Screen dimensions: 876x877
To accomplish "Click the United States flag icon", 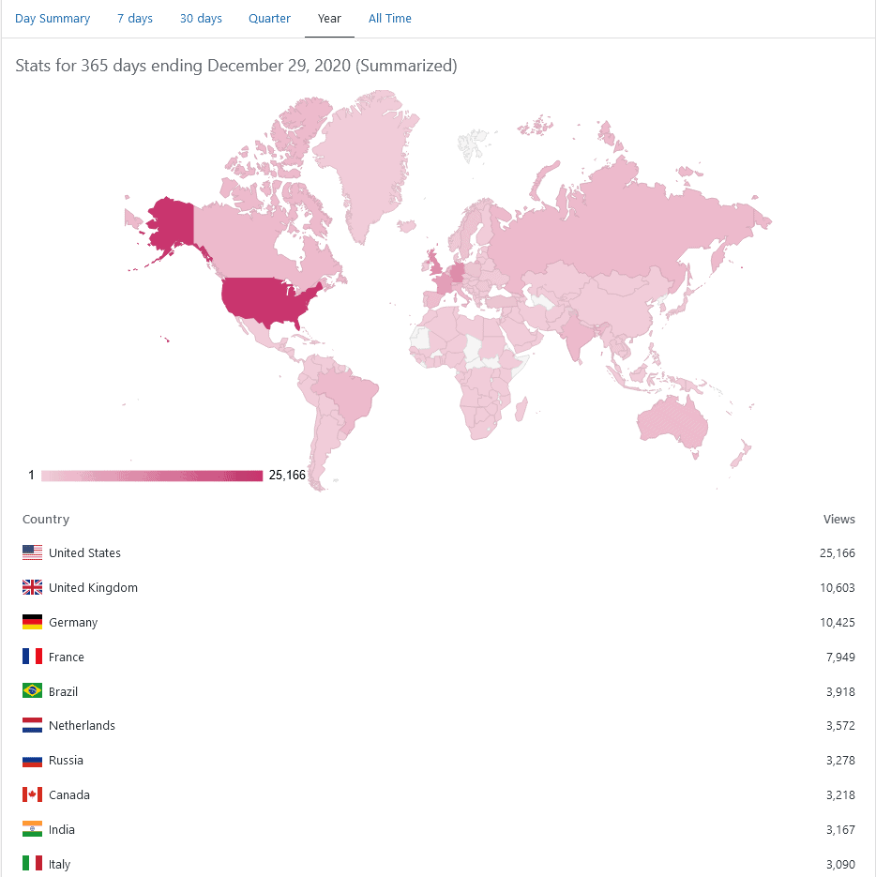I will point(32,552).
